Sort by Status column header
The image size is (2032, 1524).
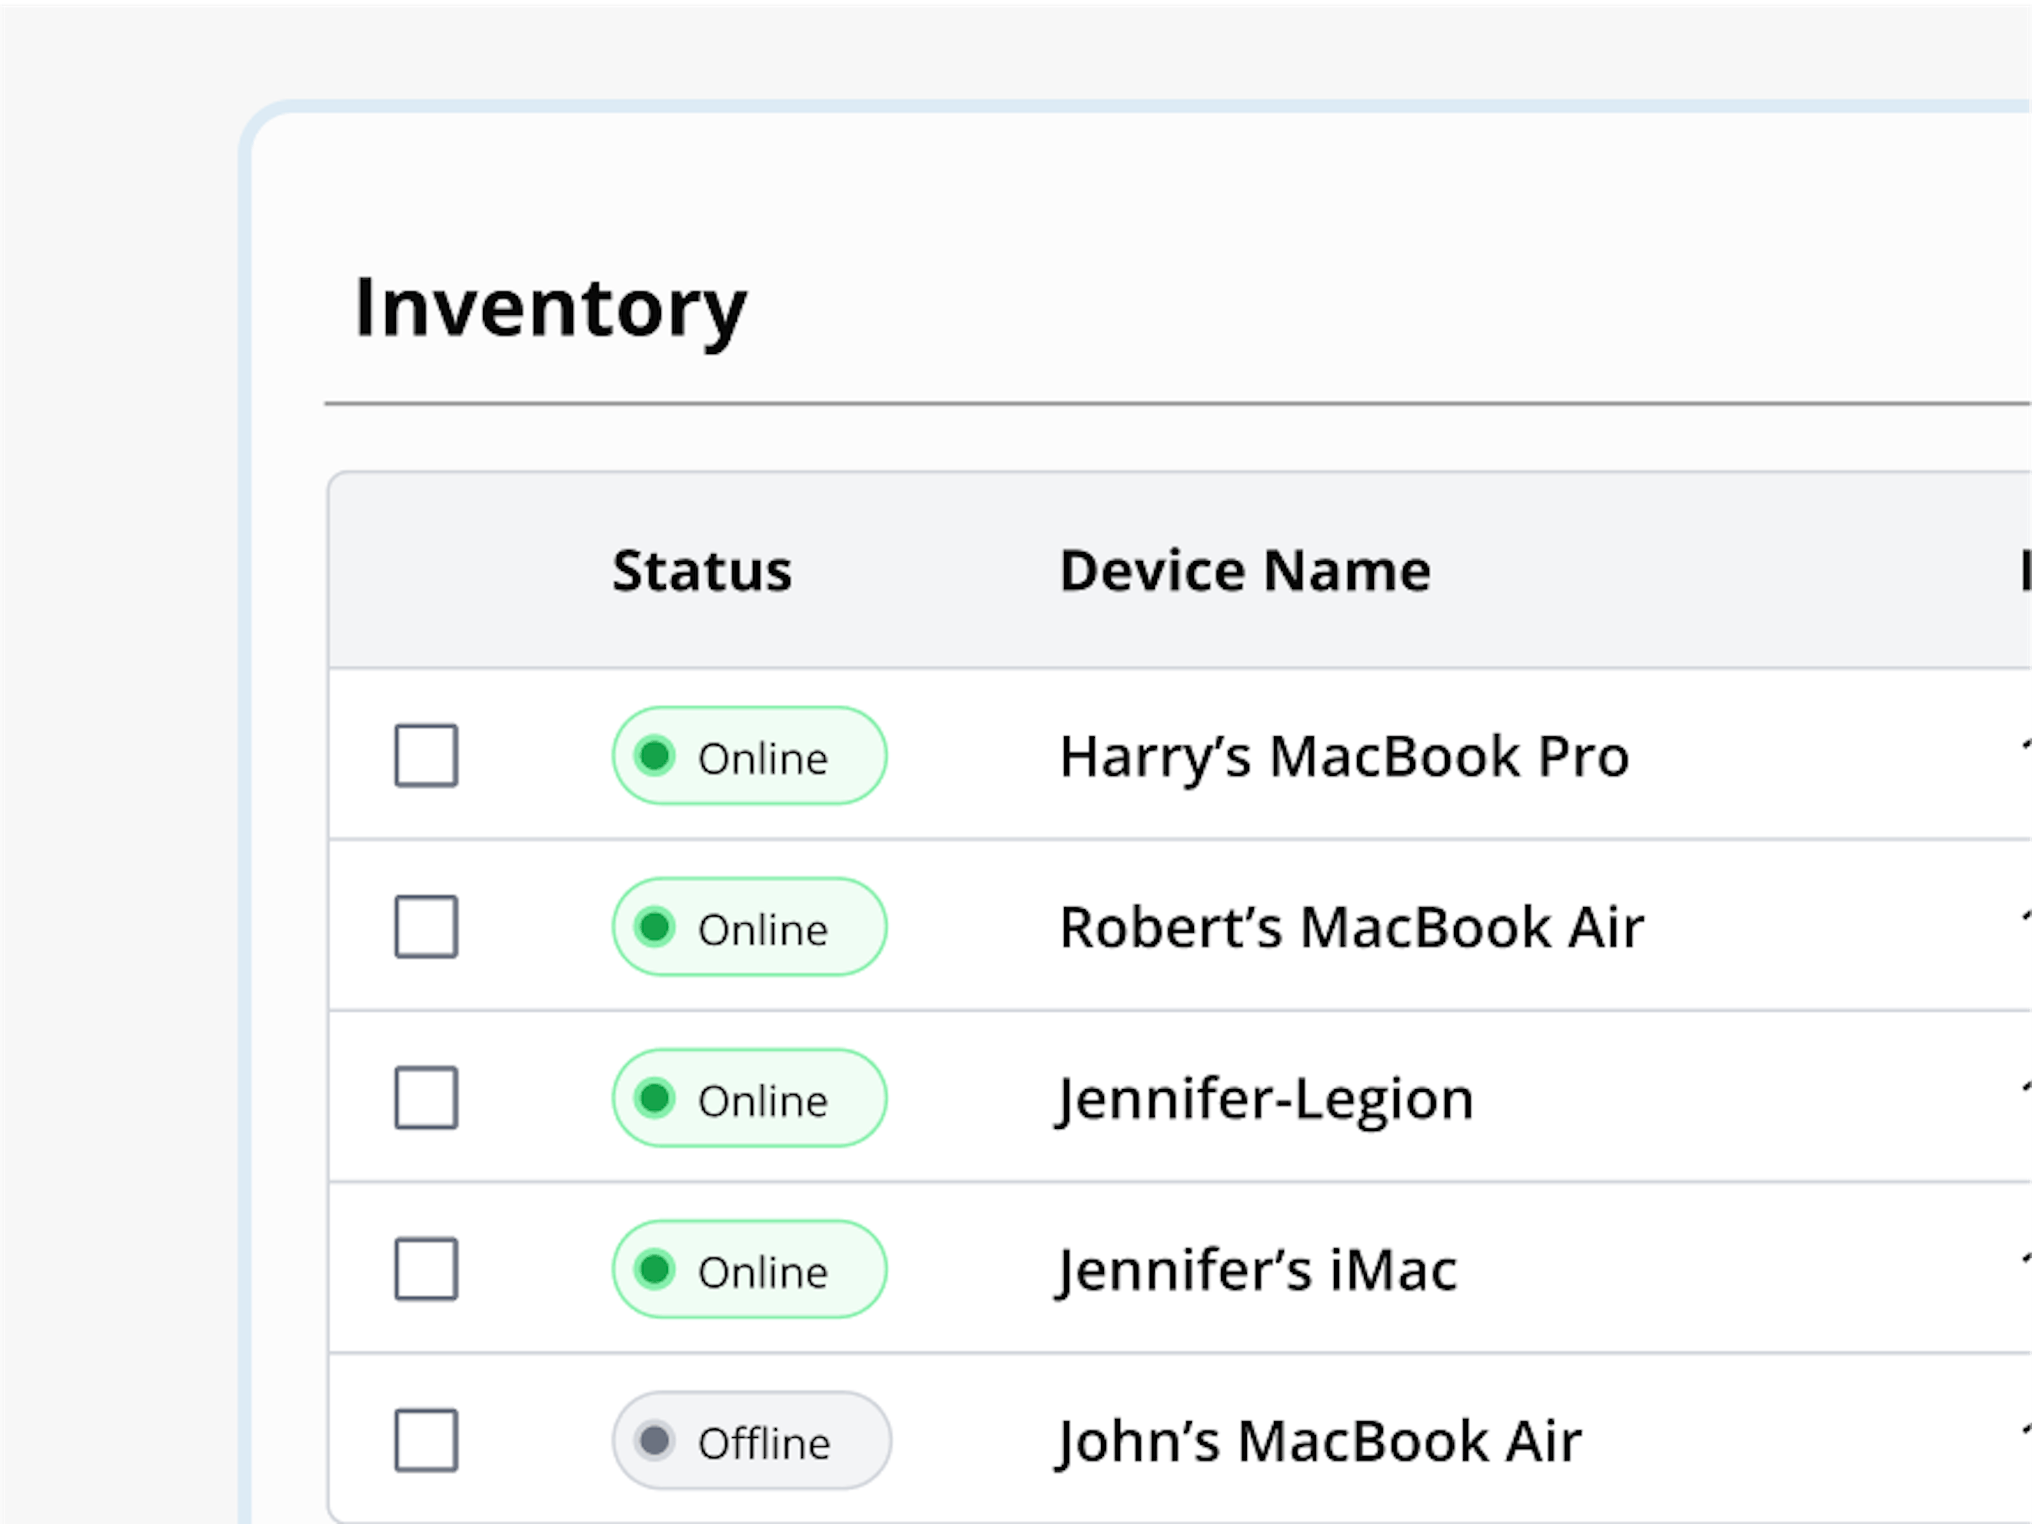pyautogui.click(x=702, y=571)
